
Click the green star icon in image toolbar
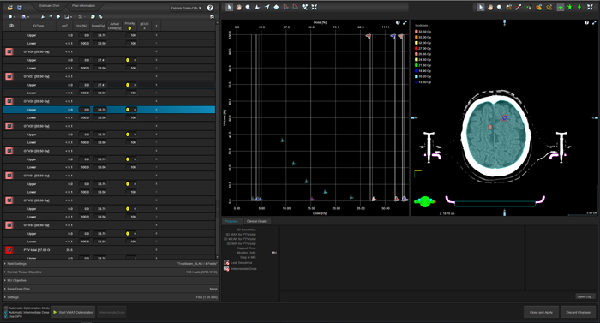[x=570, y=7]
